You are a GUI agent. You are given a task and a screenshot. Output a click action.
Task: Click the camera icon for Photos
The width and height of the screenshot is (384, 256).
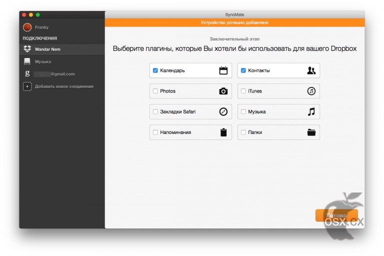tap(223, 91)
